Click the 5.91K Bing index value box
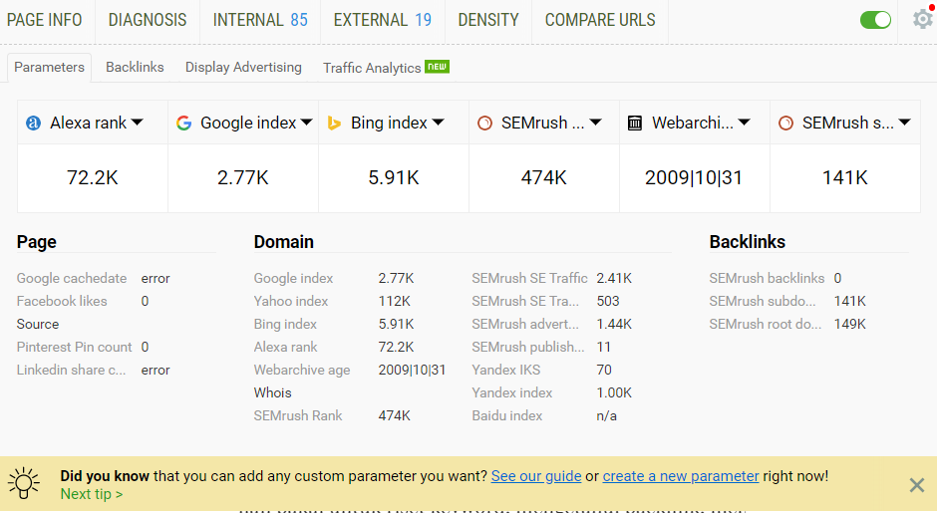Image resolution: width=937 pixels, height=513 pixels. pyautogui.click(x=394, y=178)
